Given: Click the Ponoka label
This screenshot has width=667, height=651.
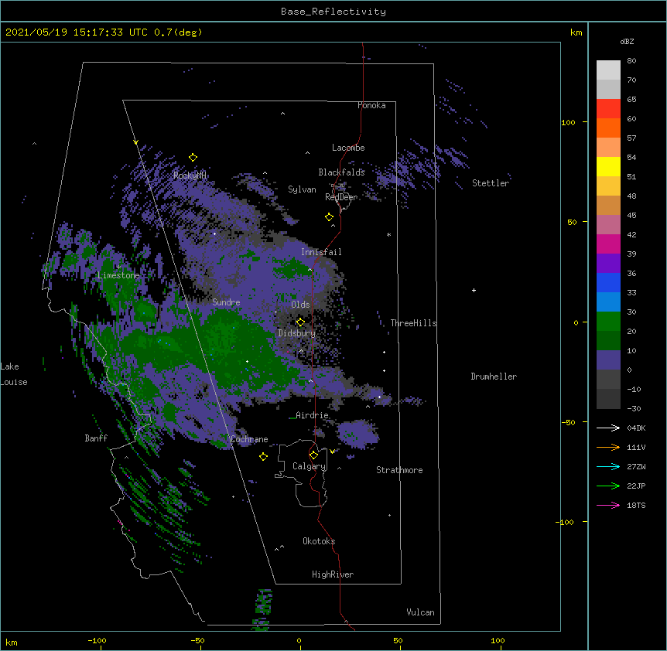Looking at the screenshot, I should pos(371,105).
